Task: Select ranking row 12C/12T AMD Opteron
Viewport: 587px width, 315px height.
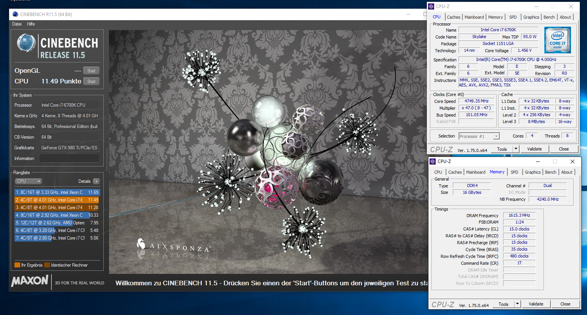Action: tap(57, 223)
